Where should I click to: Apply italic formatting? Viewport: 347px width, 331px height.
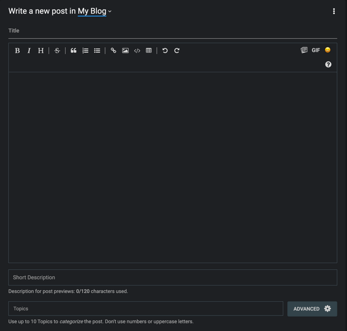(29, 51)
